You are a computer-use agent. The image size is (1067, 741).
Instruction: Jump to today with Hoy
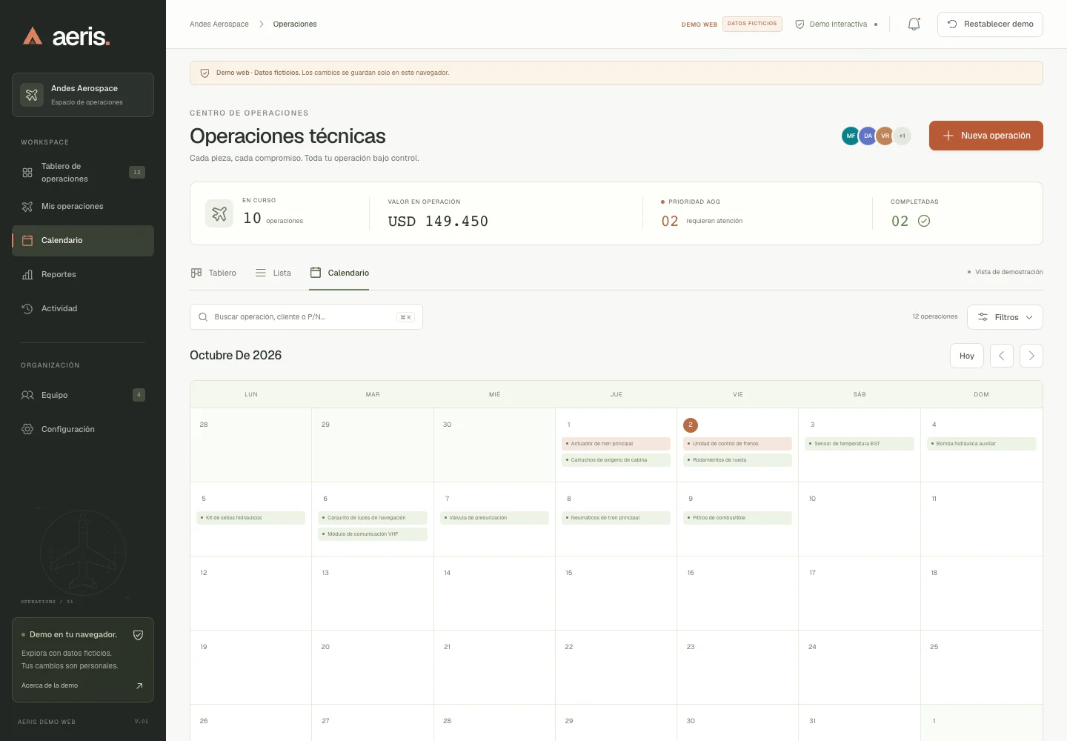point(967,356)
